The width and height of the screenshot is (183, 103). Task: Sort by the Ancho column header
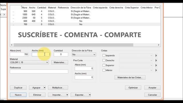(32, 8)
